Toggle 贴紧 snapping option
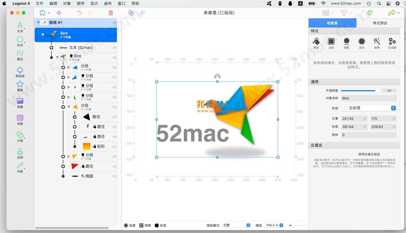 click(130, 225)
